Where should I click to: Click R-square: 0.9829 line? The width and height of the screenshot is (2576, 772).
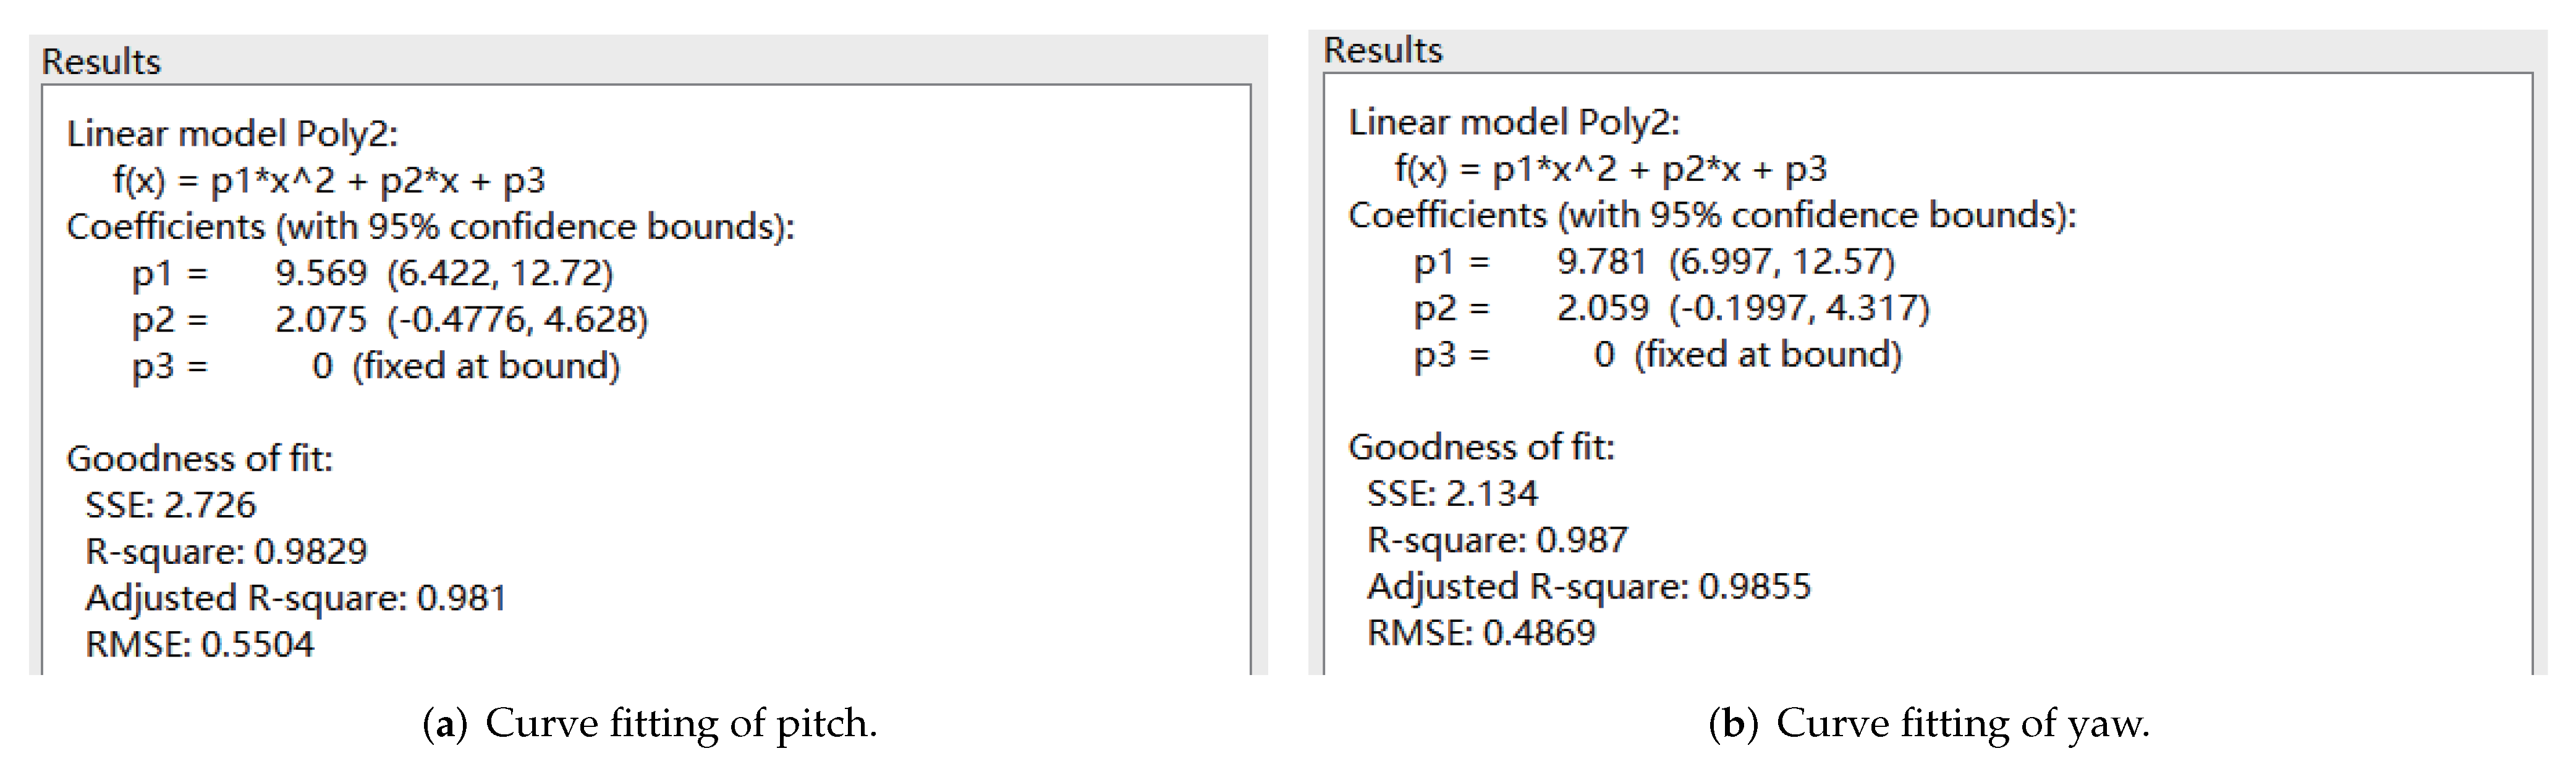tap(226, 552)
